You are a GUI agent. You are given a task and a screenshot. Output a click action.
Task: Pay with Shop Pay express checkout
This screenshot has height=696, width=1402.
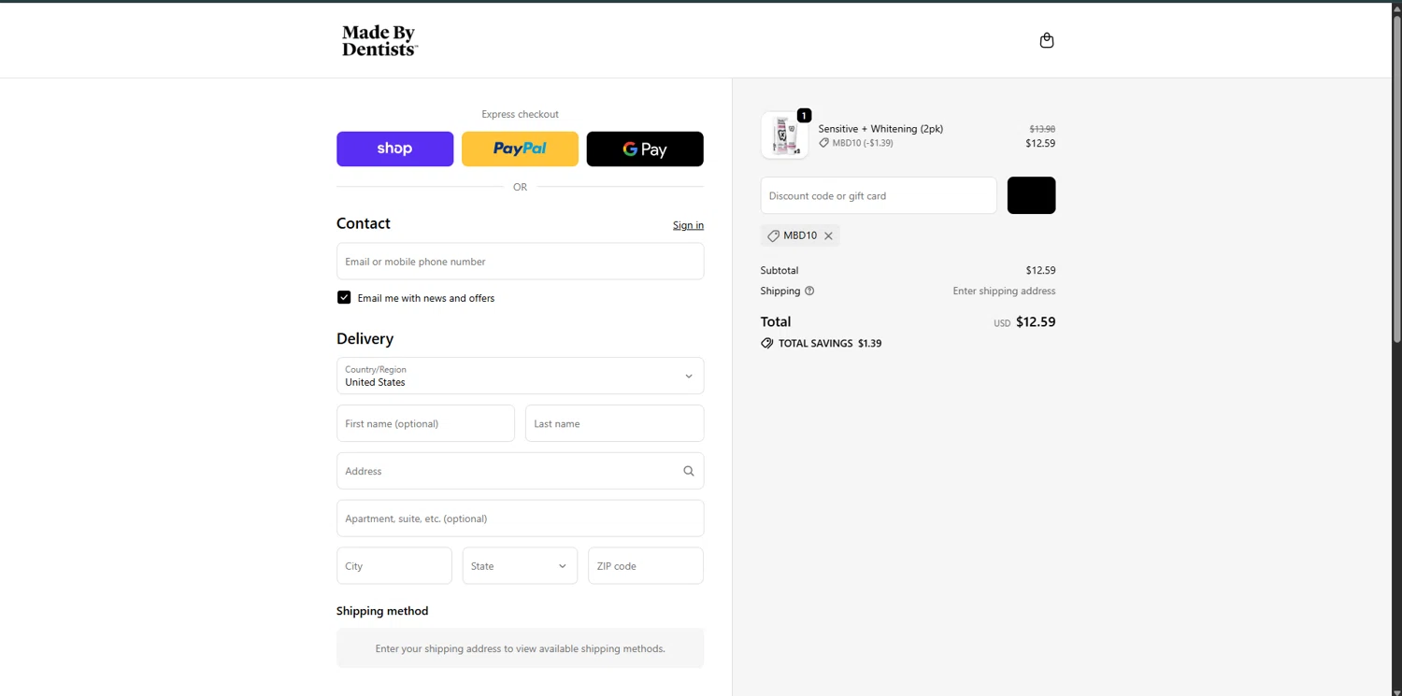coord(394,149)
